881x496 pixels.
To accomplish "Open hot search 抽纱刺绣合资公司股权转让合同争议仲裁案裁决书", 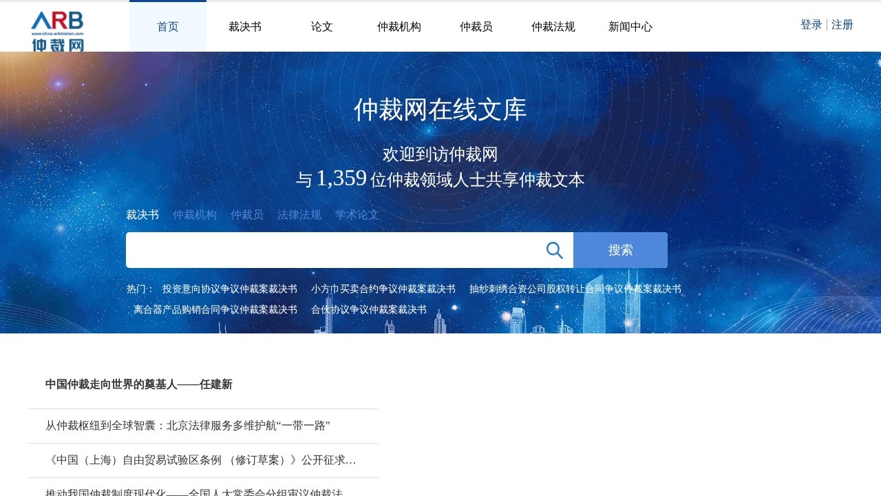I will [575, 289].
